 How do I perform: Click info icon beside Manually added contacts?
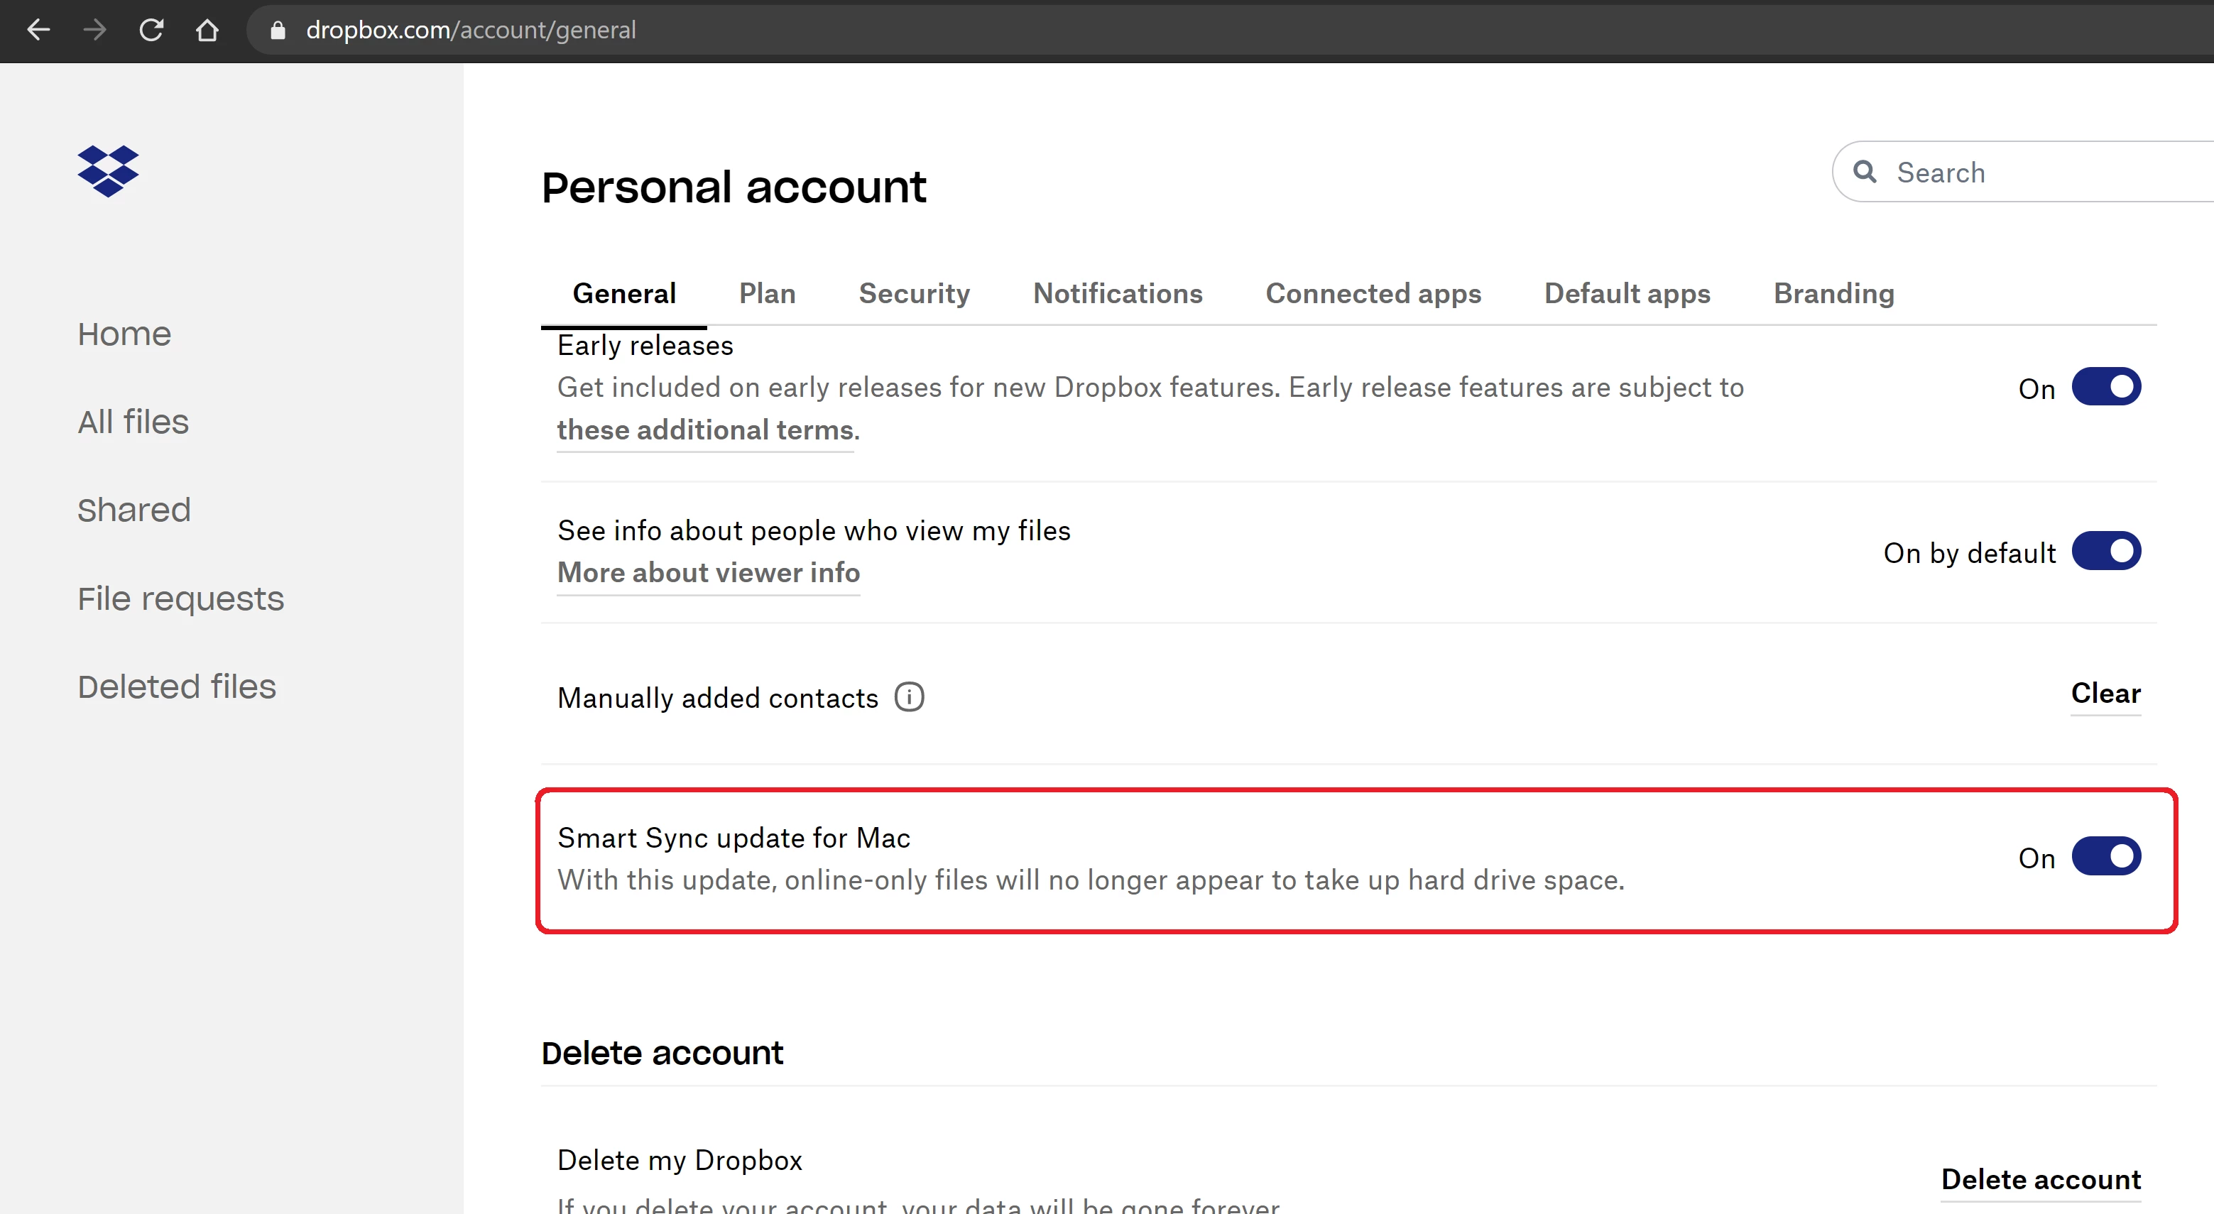pos(910,696)
